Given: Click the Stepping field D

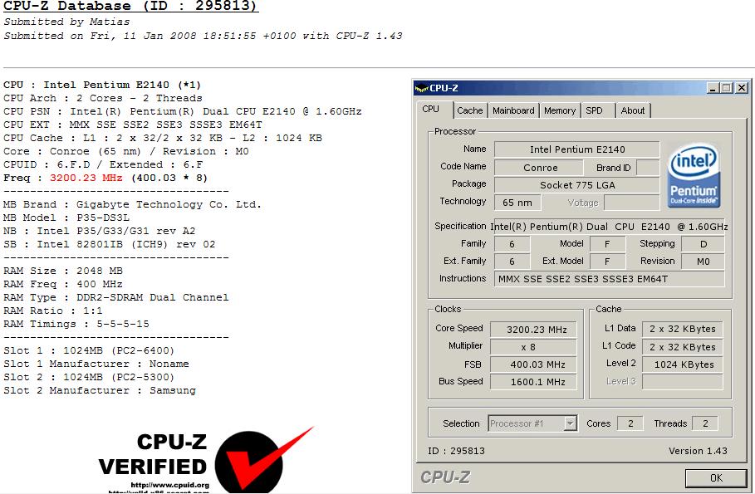Looking at the screenshot, I should (x=703, y=244).
